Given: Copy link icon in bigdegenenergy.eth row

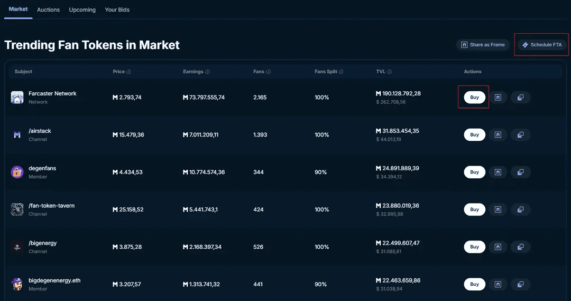Looking at the screenshot, I should (520, 284).
